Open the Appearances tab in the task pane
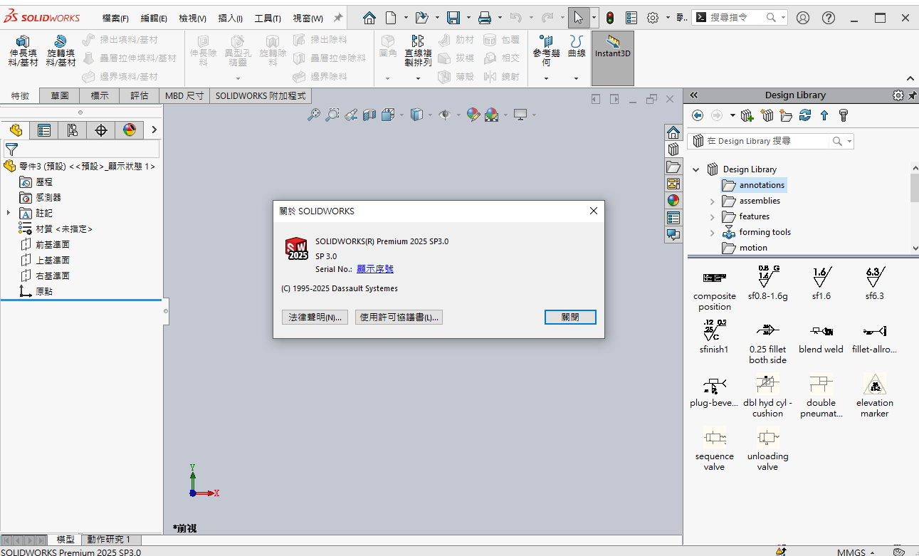Screen dimensions: 919x556 click(673, 201)
